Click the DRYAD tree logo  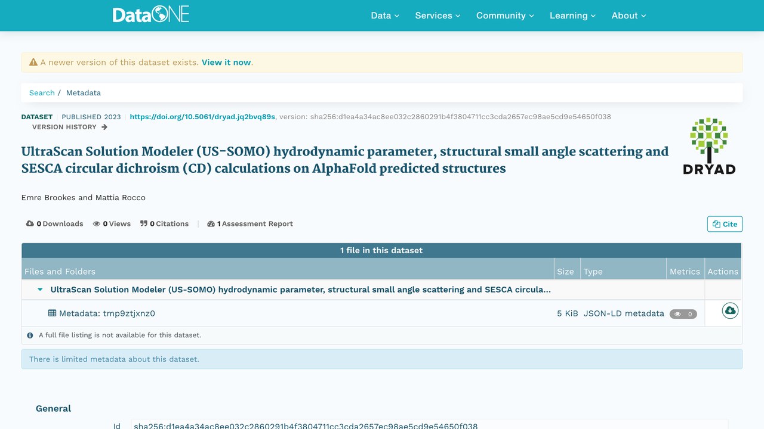click(x=709, y=146)
